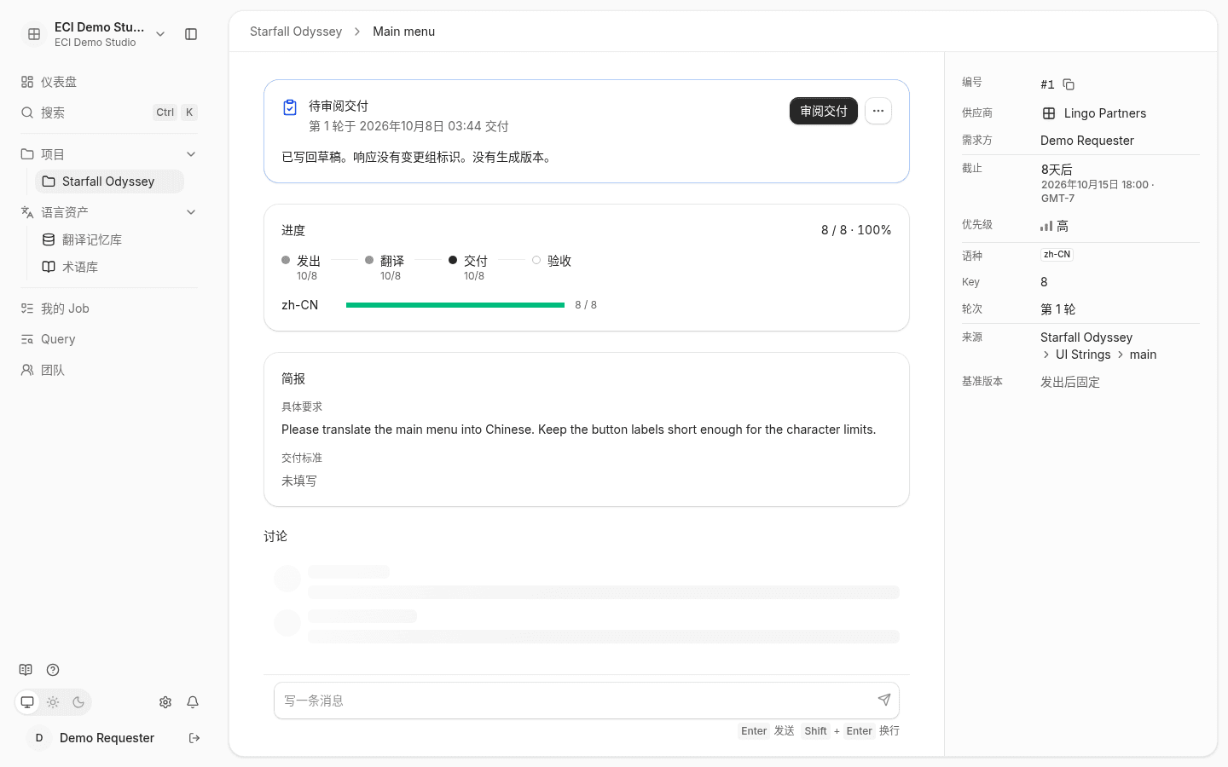Click the zh-CN progress bar

click(x=455, y=305)
